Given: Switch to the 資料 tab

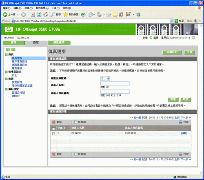Looking at the screenshot, I should tap(13, 43).
